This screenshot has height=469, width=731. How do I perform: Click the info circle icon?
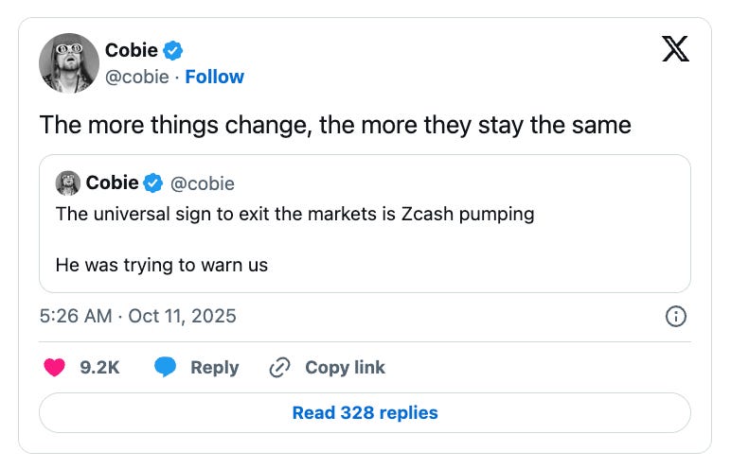click(676, 317)
